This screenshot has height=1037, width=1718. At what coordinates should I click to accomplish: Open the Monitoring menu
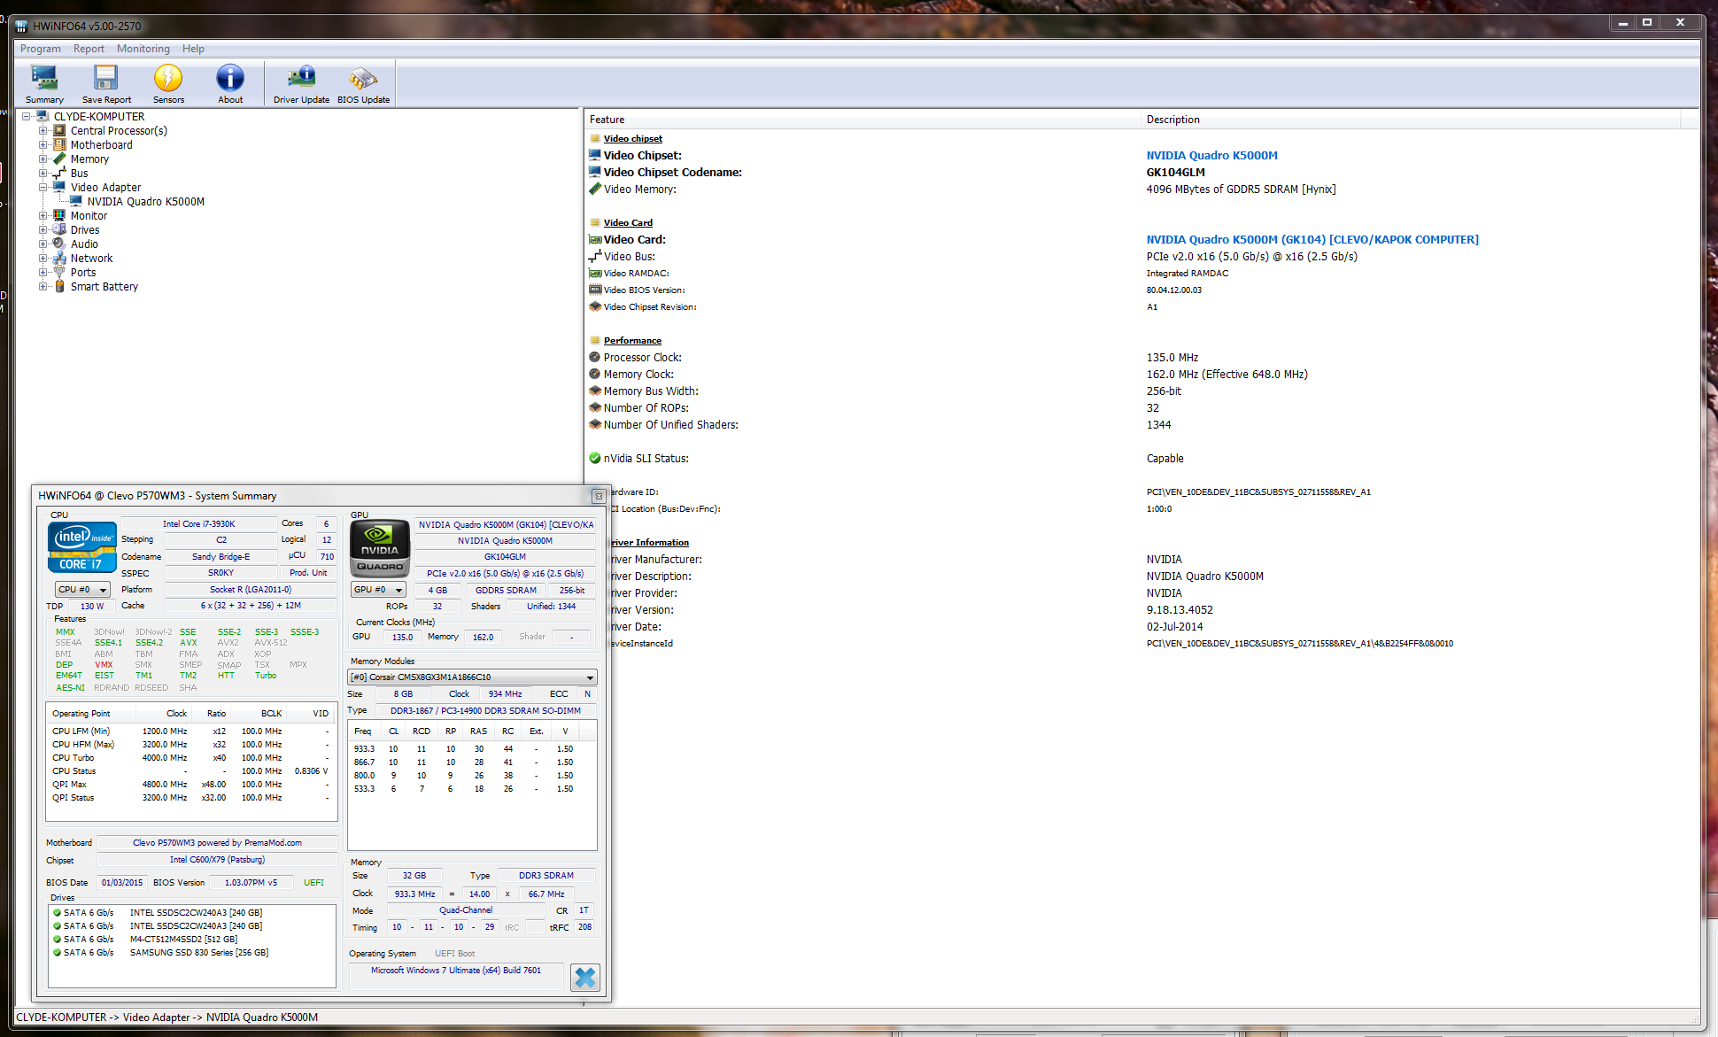coord(143,49)
